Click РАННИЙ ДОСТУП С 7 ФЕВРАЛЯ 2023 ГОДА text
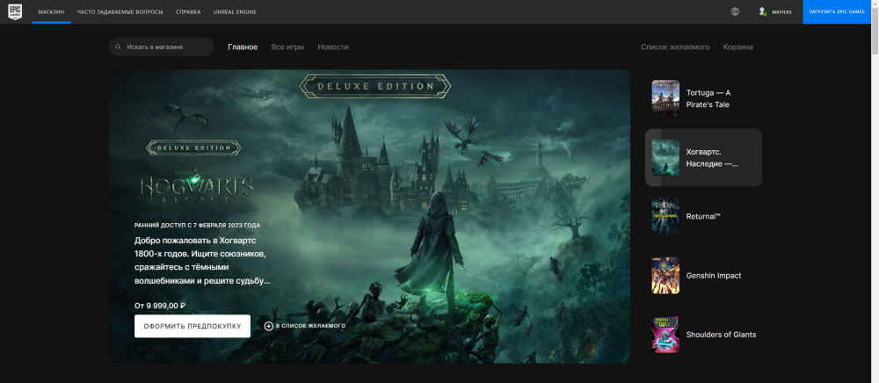The width and height of the screenshot is (879, 383). tap(197, 225)
